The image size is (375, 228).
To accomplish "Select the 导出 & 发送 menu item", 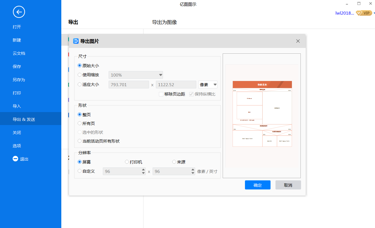I will [31, 119].
